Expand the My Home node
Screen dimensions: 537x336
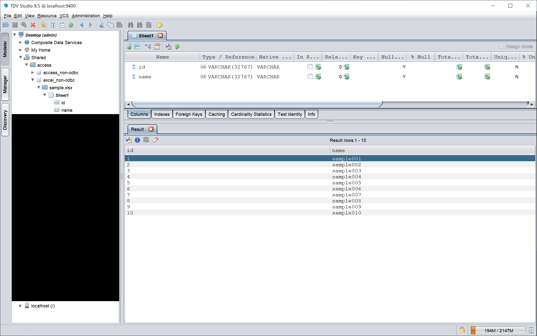21,50
